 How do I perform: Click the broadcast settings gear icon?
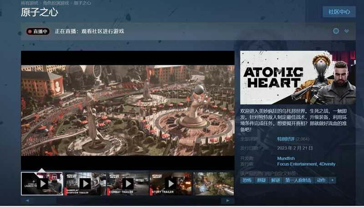point(336,31)
